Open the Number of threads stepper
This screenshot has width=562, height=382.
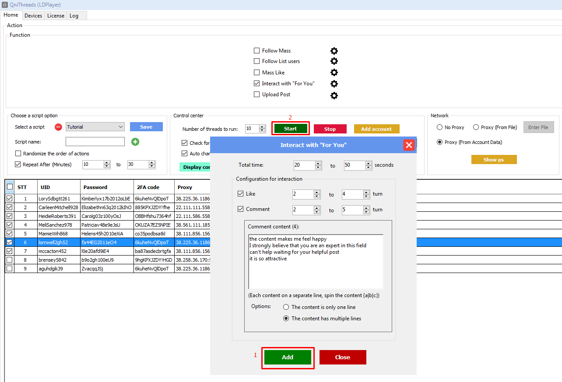[262, 129]
